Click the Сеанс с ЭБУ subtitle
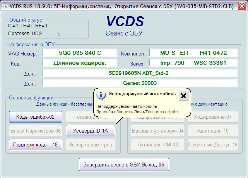Image resolution: width=248 pixels, height=178 pixels. pos(124,33)
